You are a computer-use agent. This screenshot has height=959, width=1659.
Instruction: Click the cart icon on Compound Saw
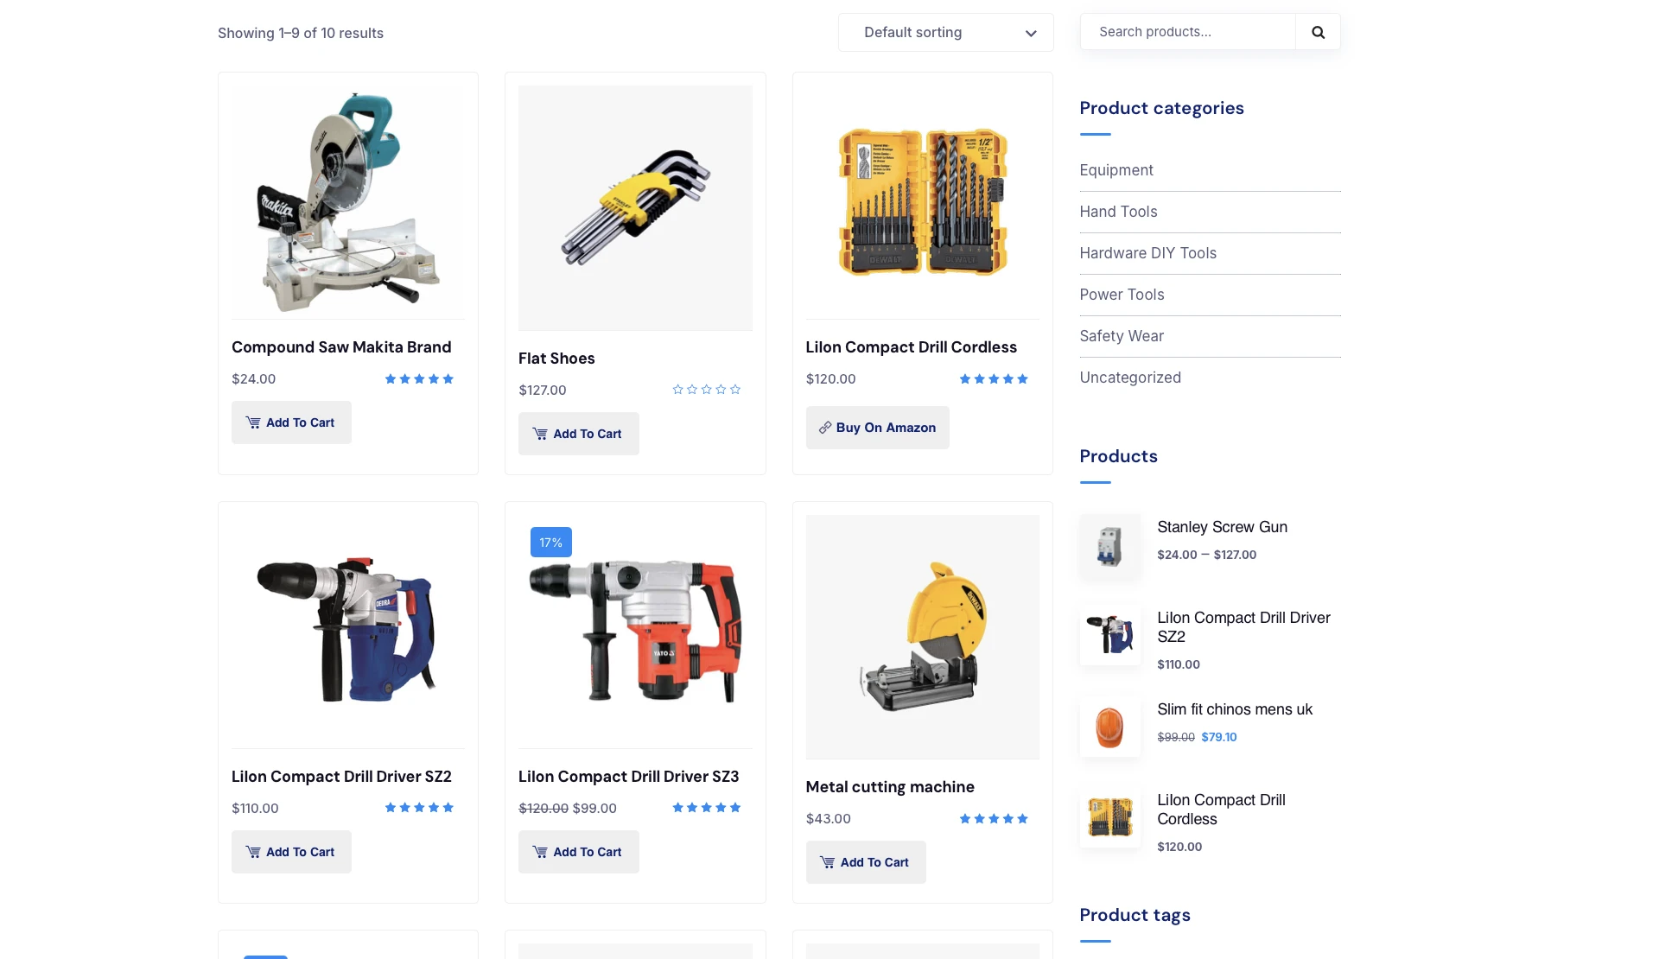click(253, 422)
